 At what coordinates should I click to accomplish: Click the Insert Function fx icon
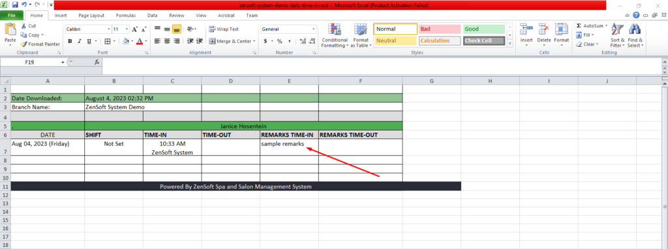(x=97, y=62)
